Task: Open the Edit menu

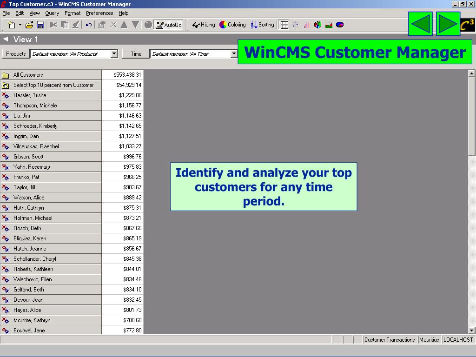Action: coord(20,13)
